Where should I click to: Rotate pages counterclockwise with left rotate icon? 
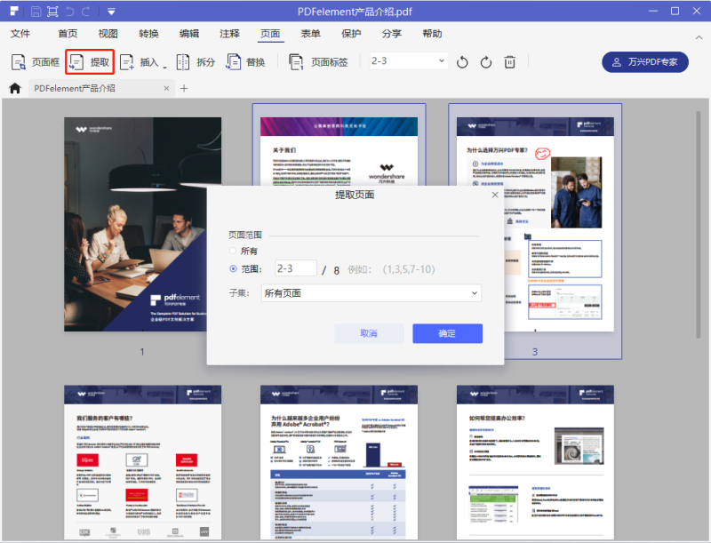coord(462,62)
